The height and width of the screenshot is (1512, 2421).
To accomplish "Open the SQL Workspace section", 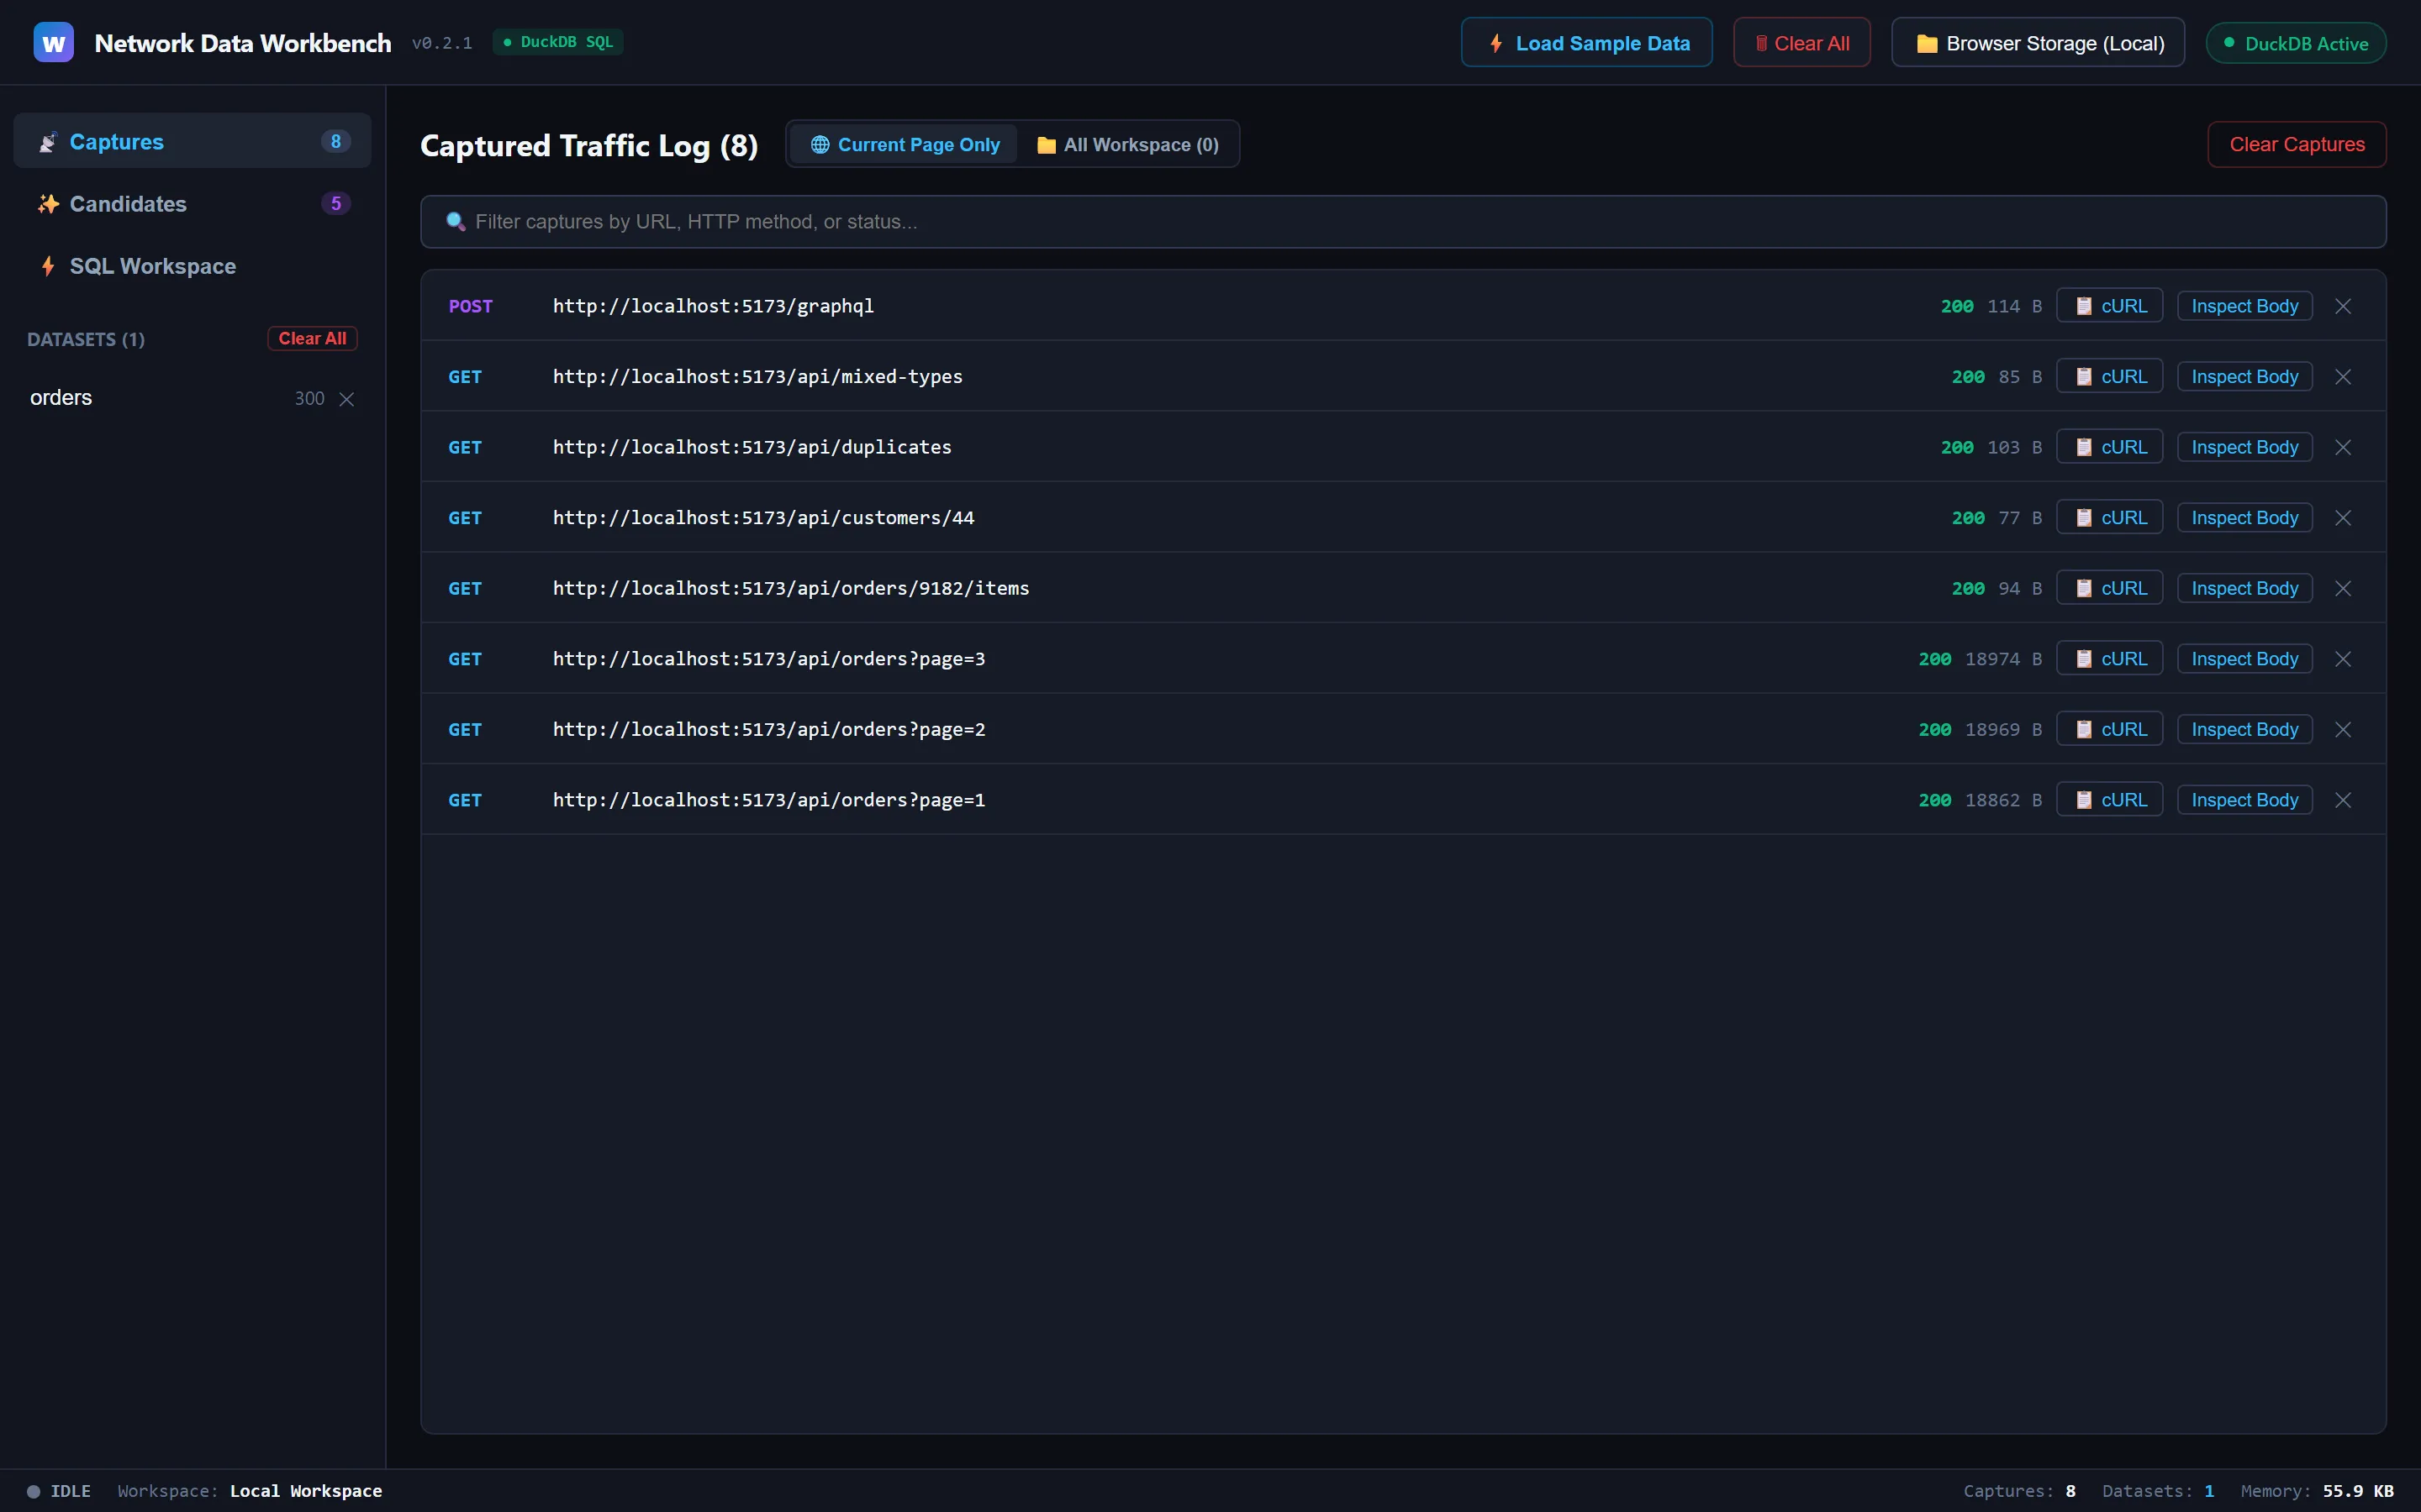I will point(192,266).
